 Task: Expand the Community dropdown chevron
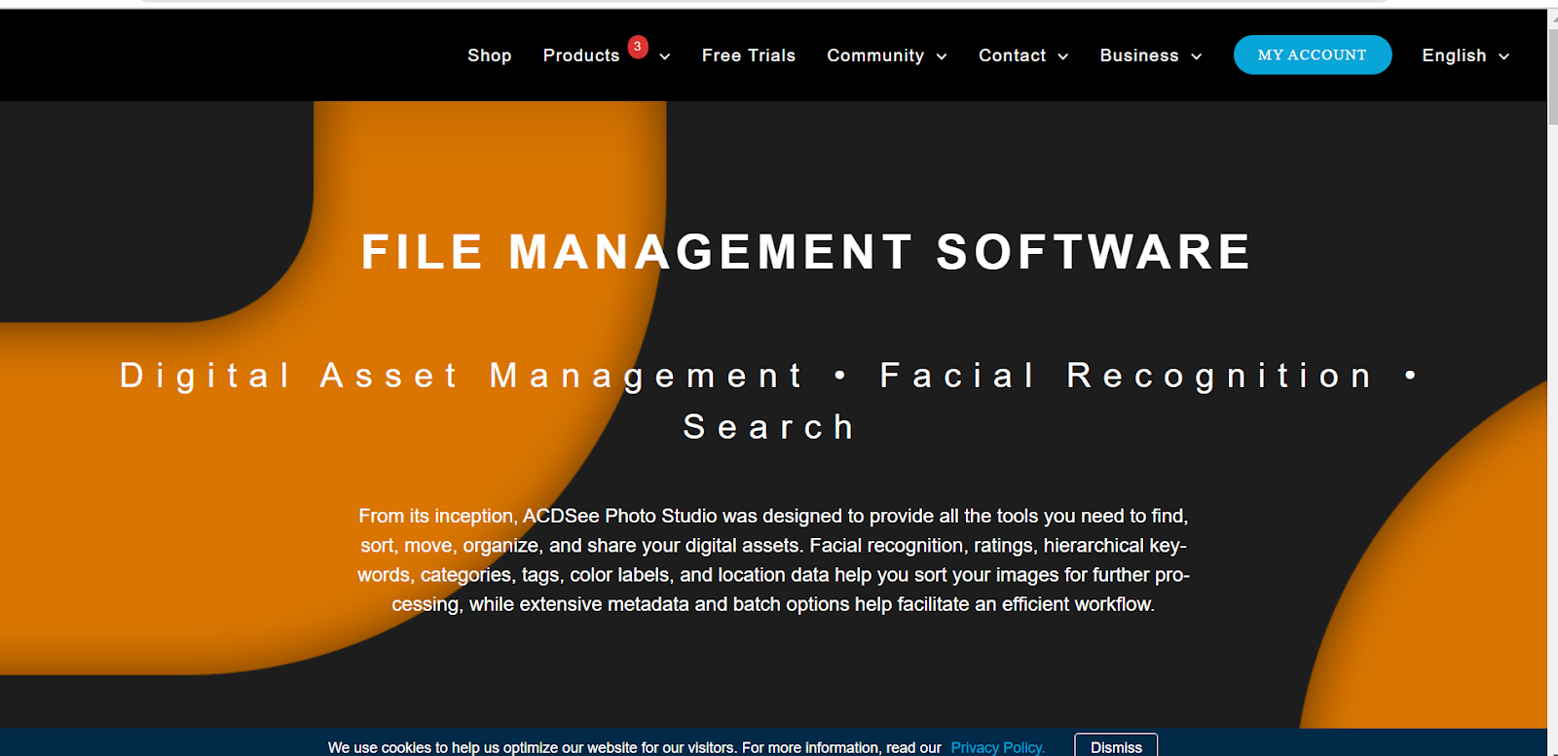pyautogui.click(x=942, y=56)
